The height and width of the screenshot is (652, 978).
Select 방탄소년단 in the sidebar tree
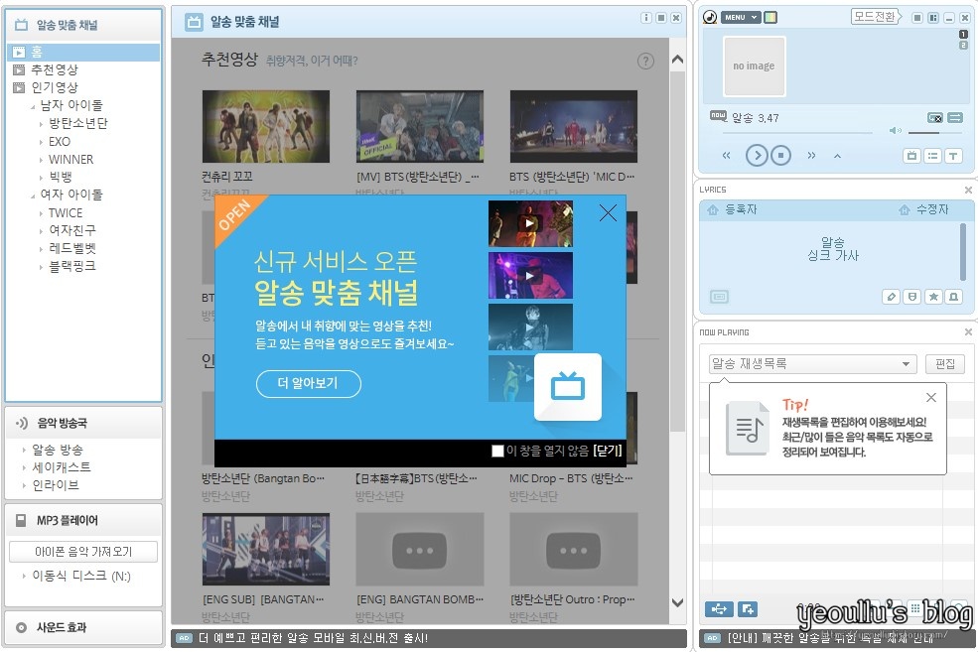coord(78,123)
